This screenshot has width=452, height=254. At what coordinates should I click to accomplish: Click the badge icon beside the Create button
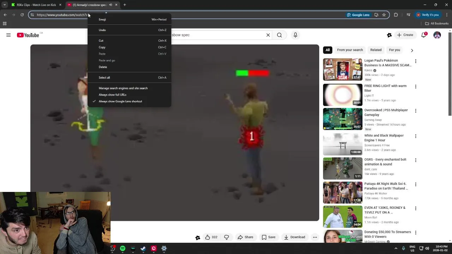point(389,35)
